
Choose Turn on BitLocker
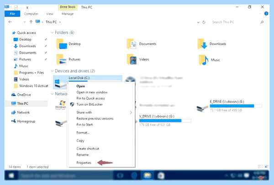point(90,104)
